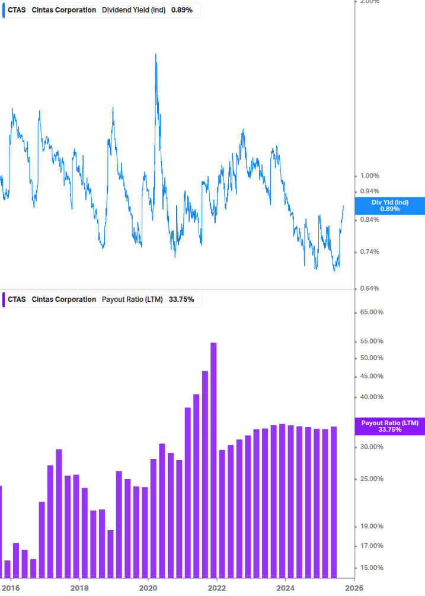This screenshot has height=596, width=425.
Task: Click the 30.00% tick on the payout axis
Action: pos(372,447)
